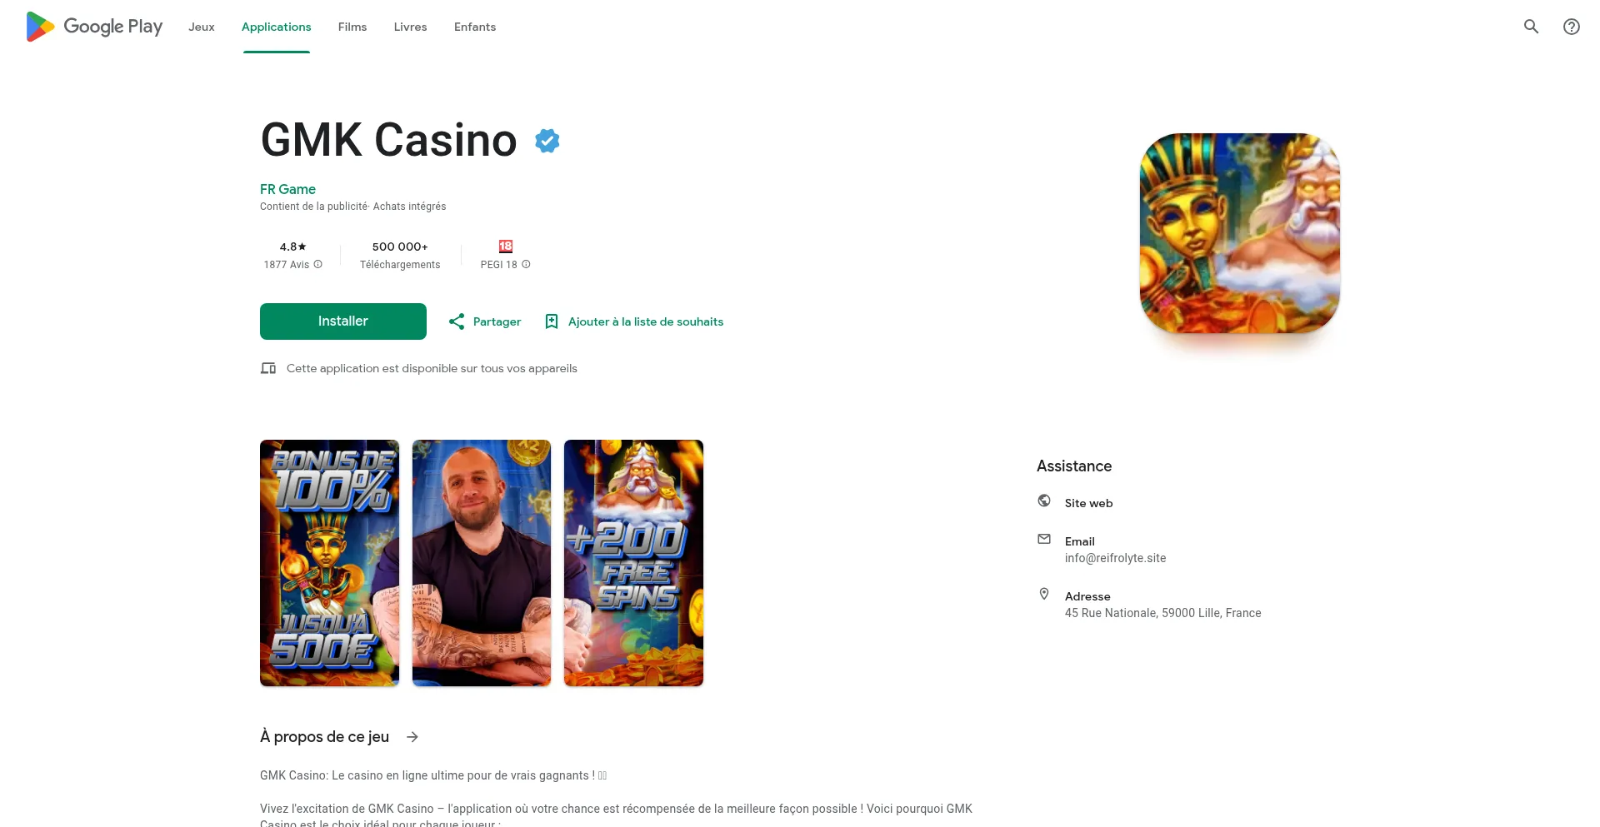The width and height of the screenshot is (1600, 827).
Task: Click the wishlist bookmark icon
Action: (x=551, y=321)
